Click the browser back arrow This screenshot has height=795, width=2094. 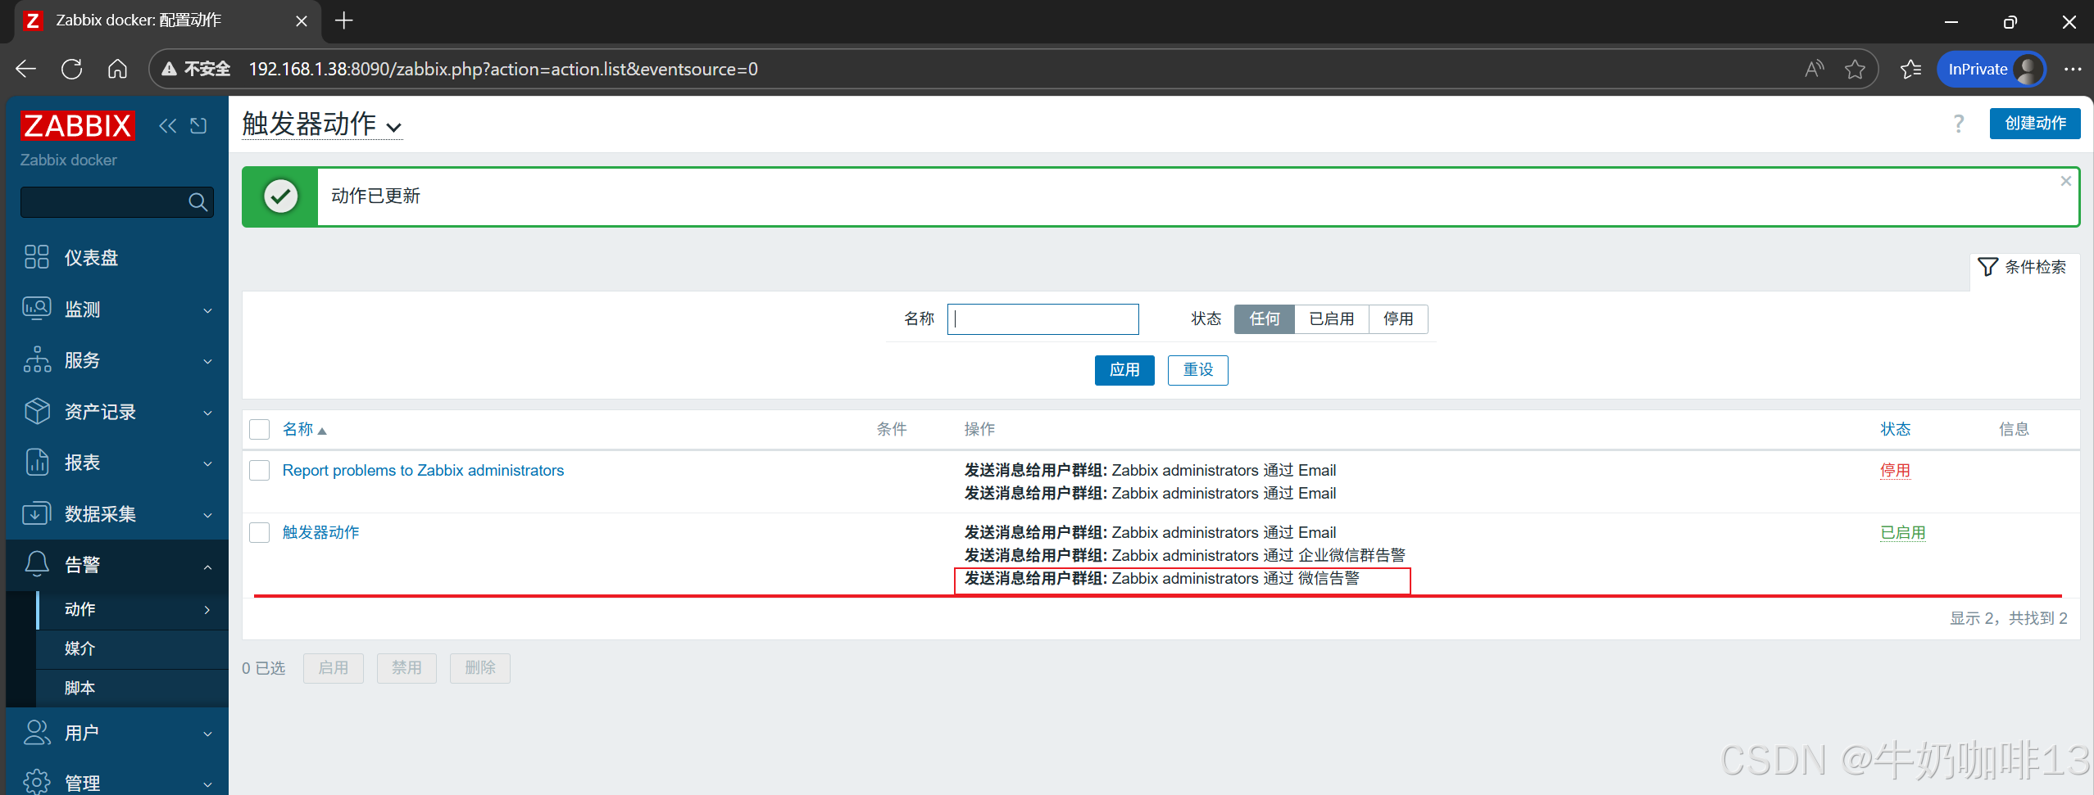click(25, 69)
